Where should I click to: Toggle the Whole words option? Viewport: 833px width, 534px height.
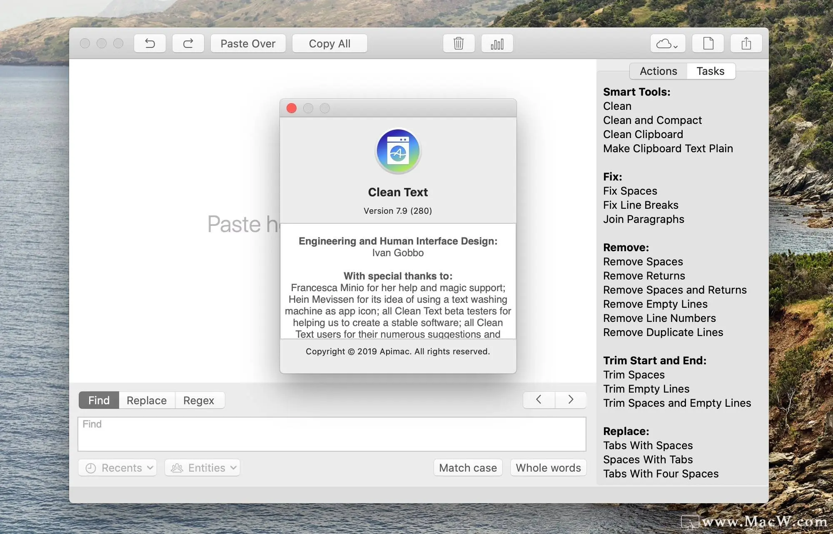549,467
